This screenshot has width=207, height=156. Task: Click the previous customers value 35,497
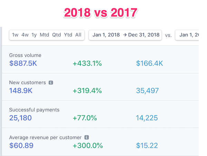147,91
